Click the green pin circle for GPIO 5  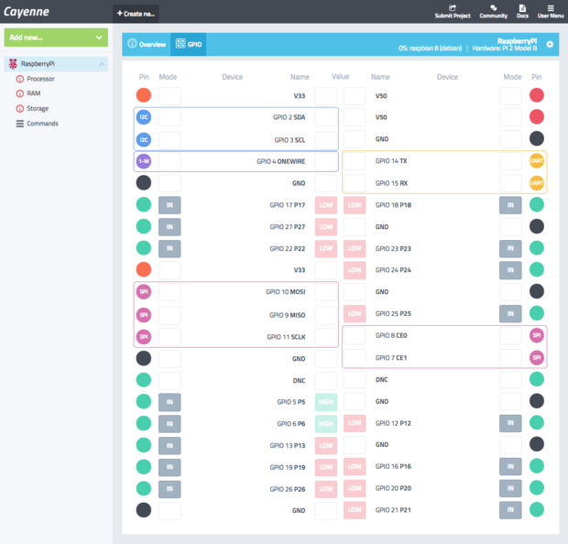144,402
